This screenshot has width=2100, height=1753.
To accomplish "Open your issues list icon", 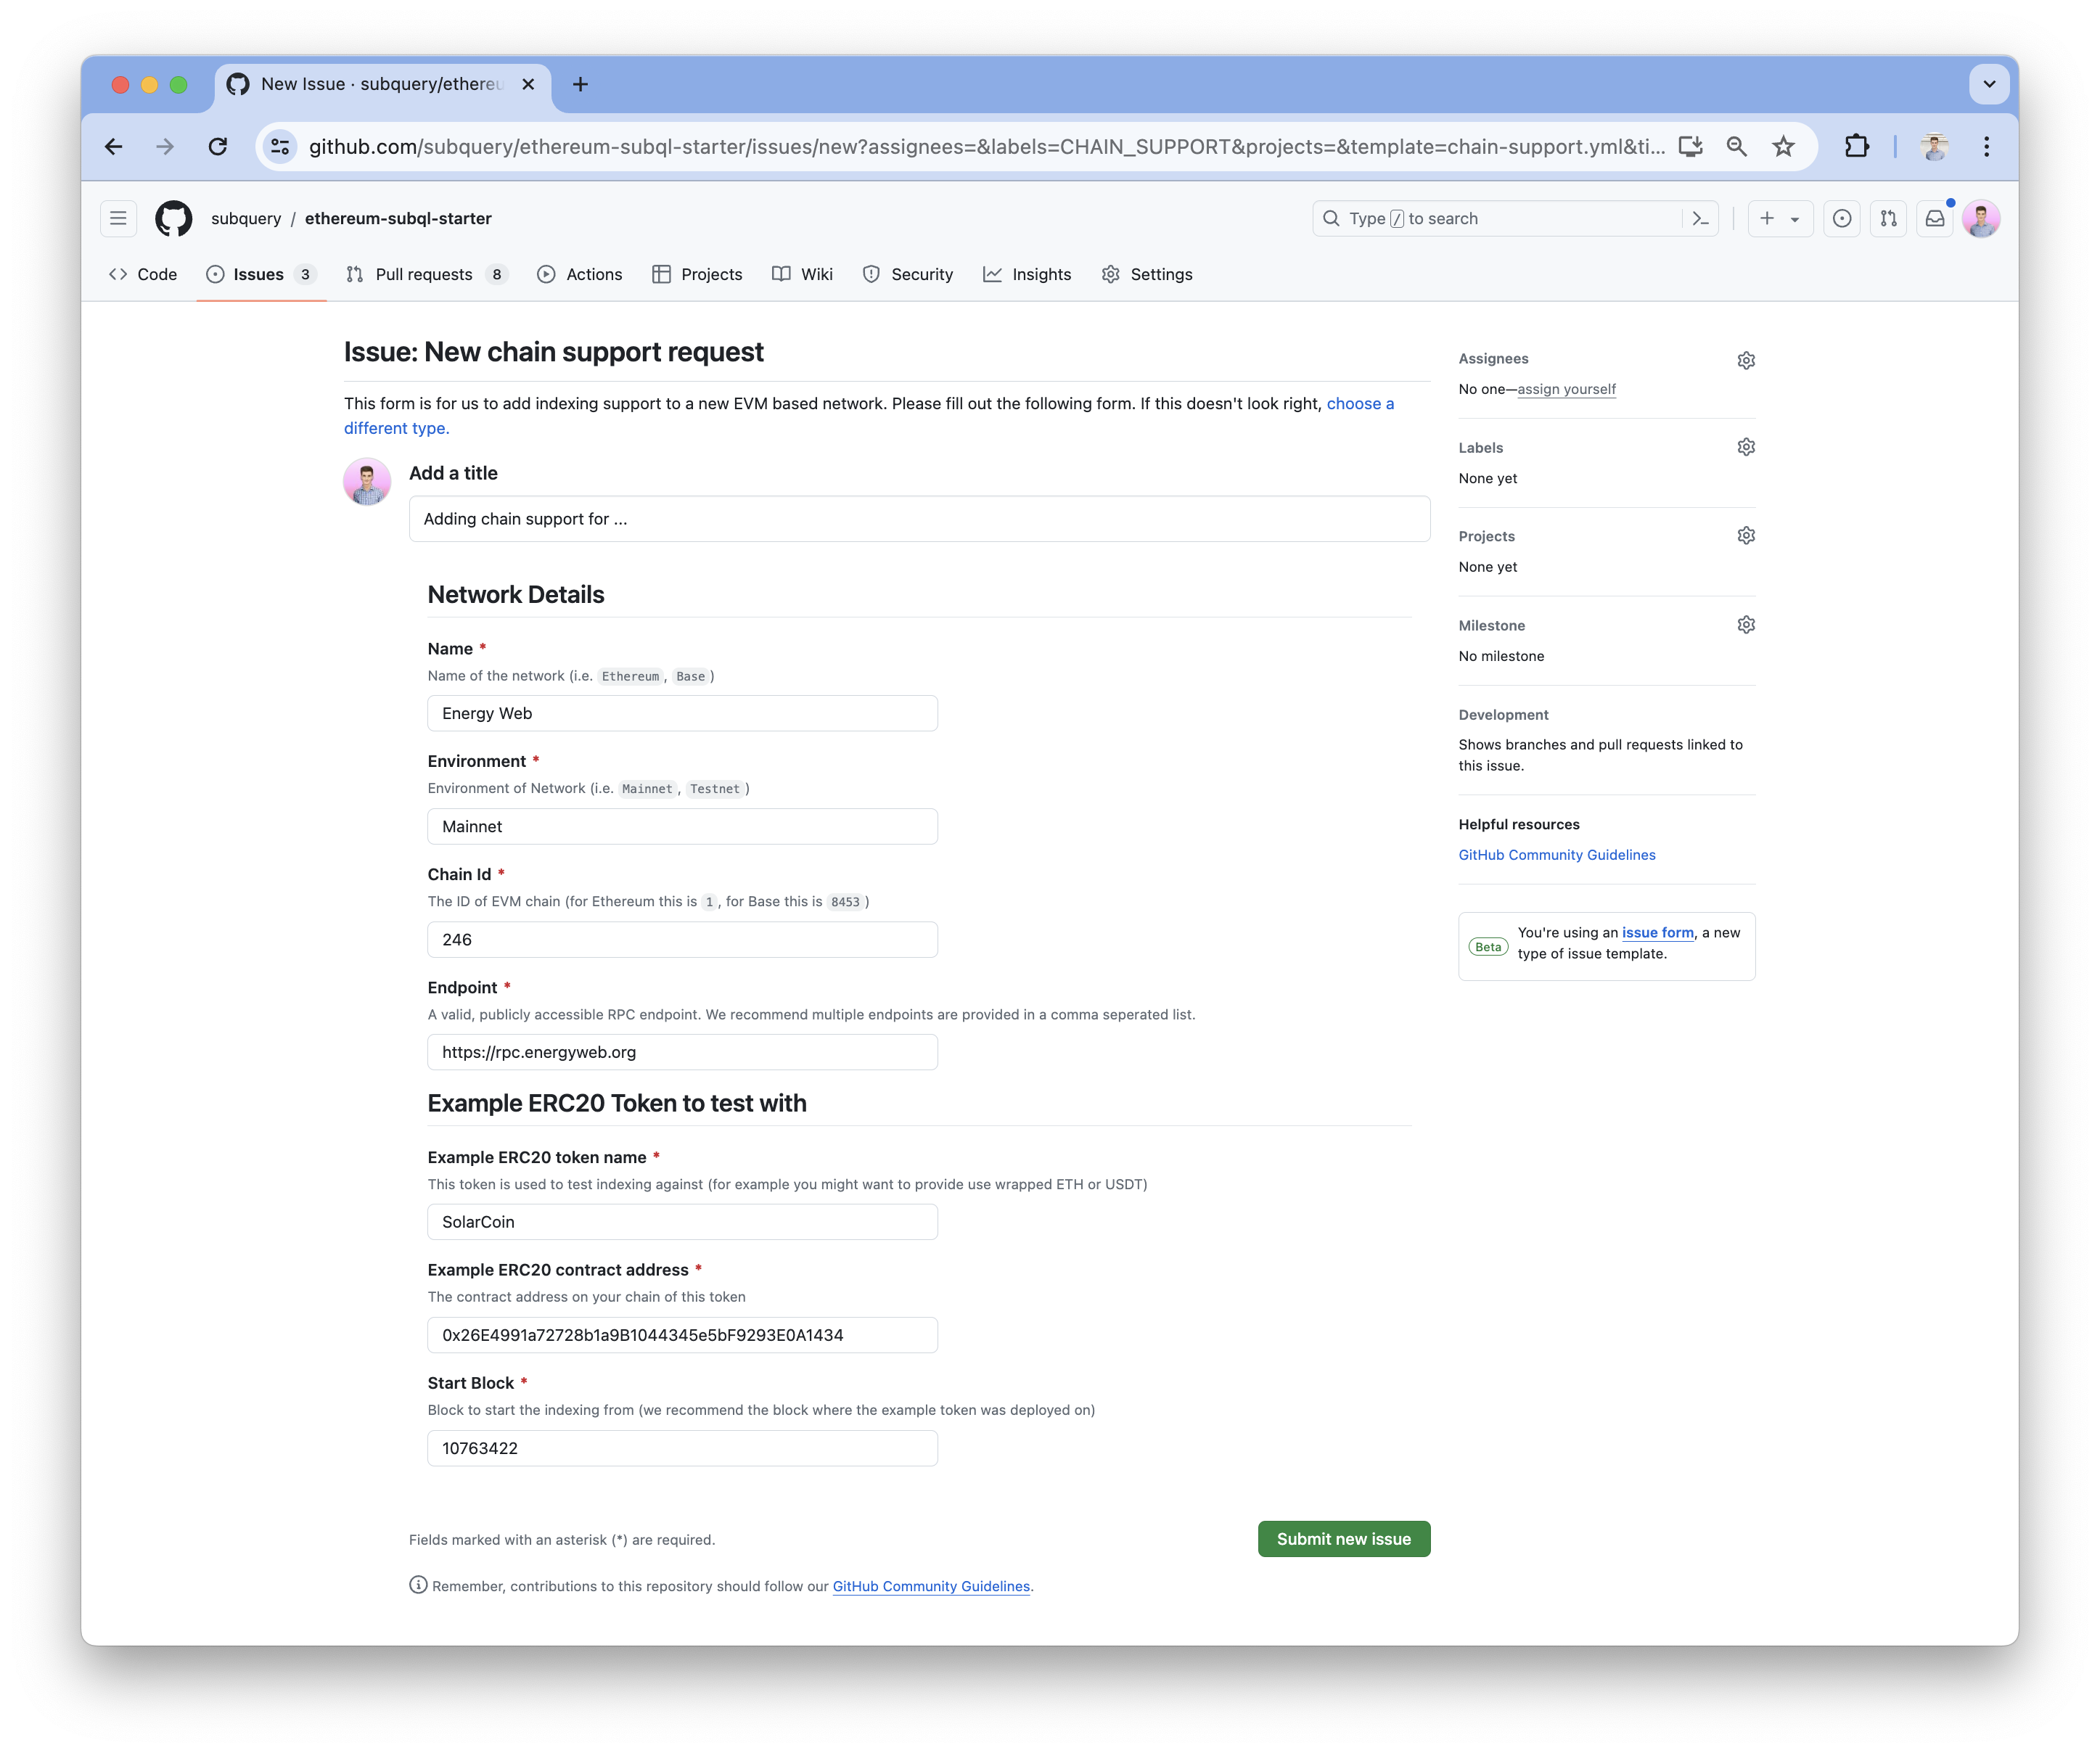I will (1841, 218).
